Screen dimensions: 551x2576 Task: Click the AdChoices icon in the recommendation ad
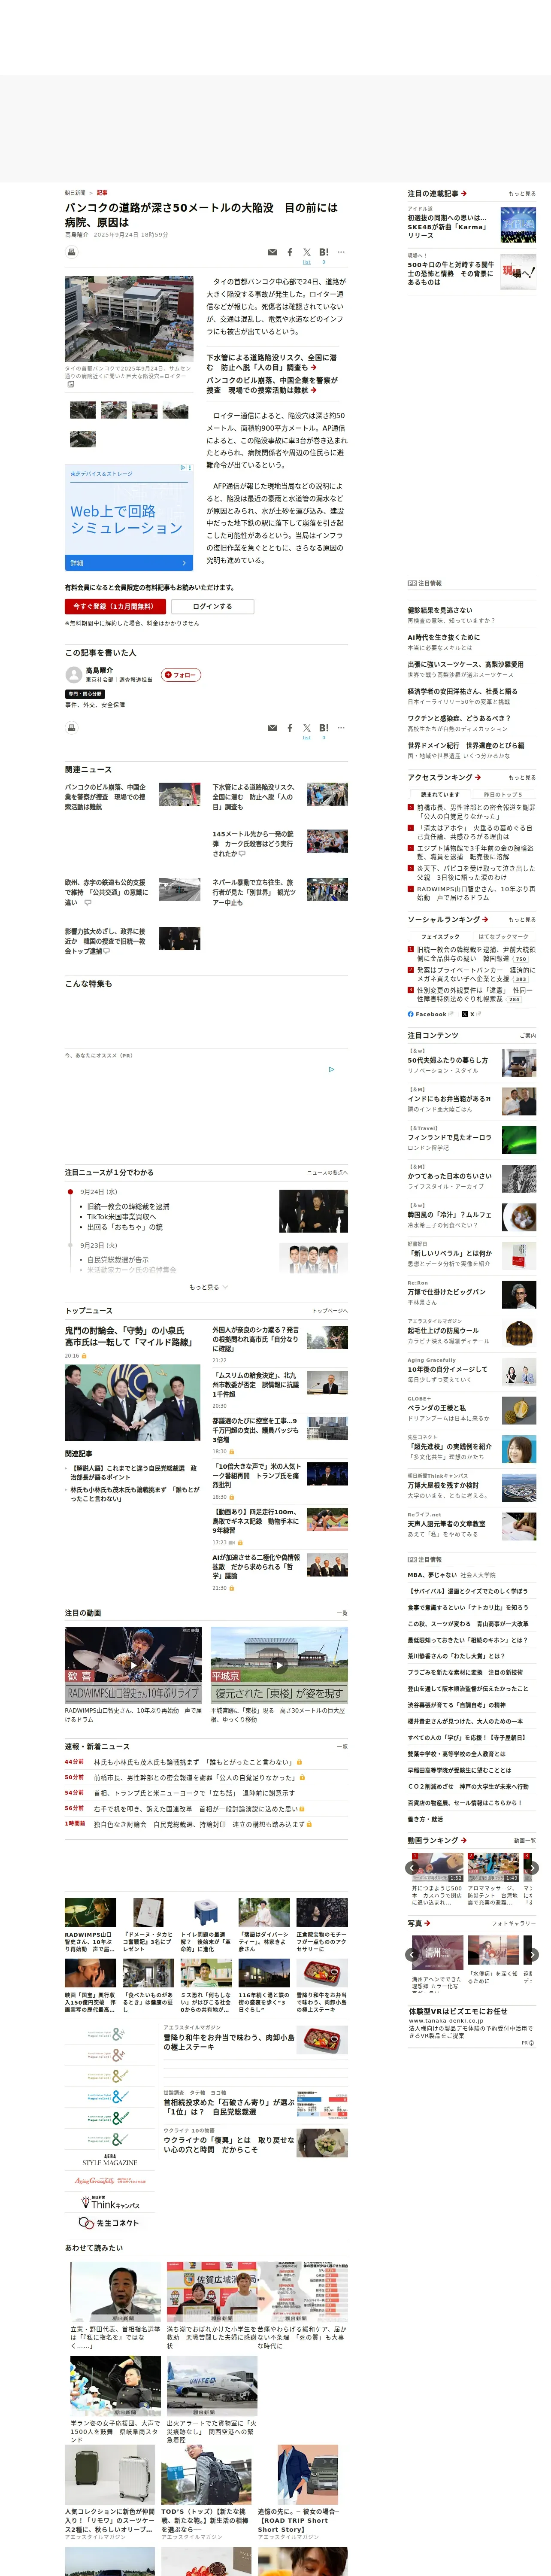pos(332,1069)
